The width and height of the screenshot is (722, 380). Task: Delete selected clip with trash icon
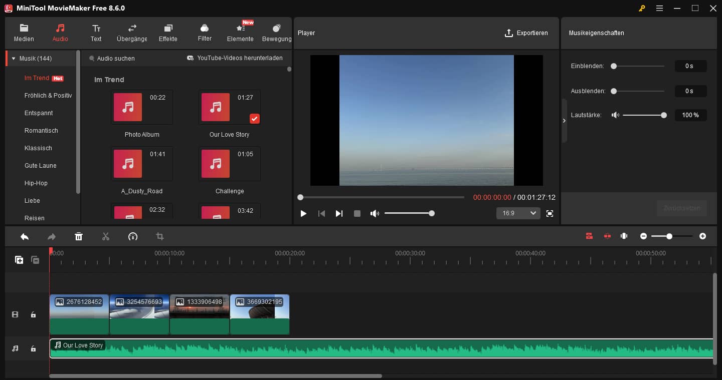(79, 236)
